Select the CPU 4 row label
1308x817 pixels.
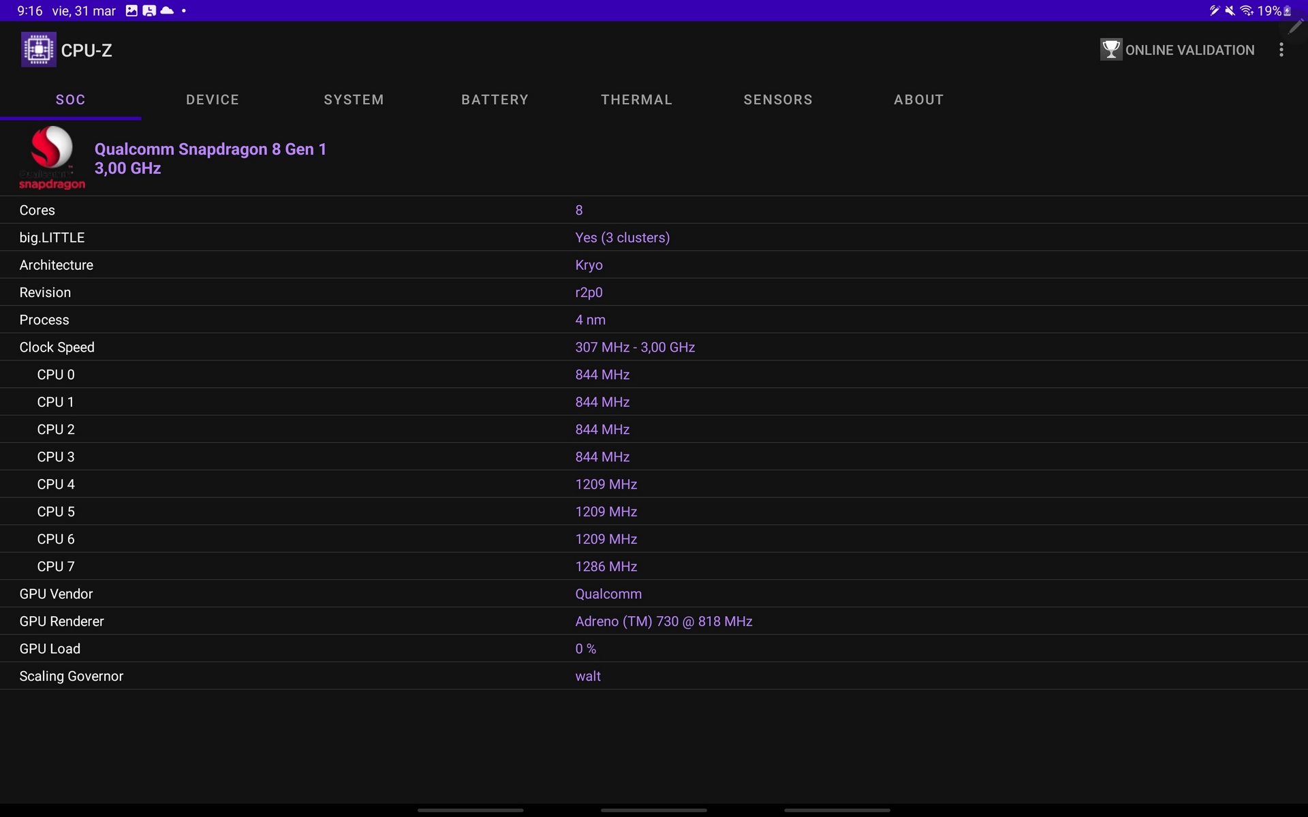point(56,484)
